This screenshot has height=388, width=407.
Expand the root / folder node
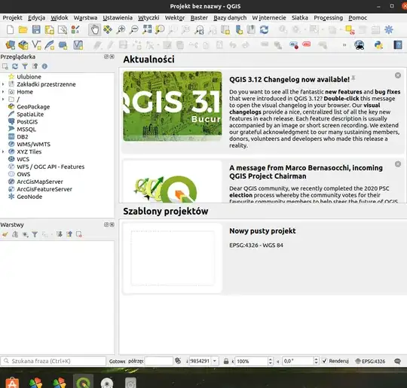pos(3,99)
